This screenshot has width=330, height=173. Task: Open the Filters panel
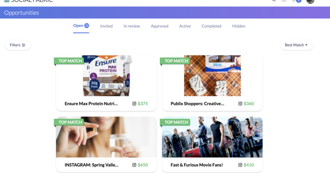pos(18,45)
